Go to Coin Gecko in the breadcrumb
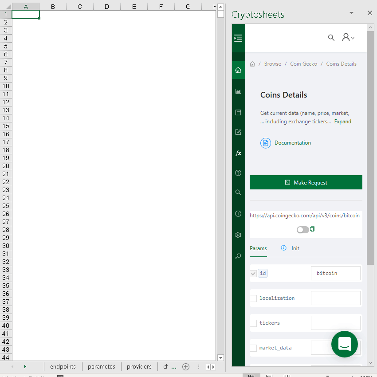Image resolution: width=377 pixels, height=377 pixels. click(303, 64)
